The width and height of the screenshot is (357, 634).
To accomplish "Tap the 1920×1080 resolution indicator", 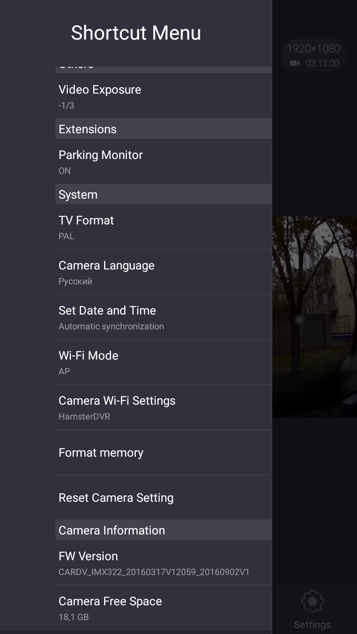I will [x=313, y=49].
